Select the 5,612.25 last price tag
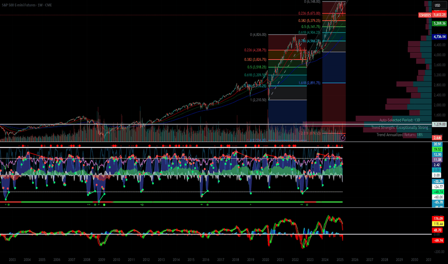The height and width of the screenshot is (264, 448). (x=439, y=15)
